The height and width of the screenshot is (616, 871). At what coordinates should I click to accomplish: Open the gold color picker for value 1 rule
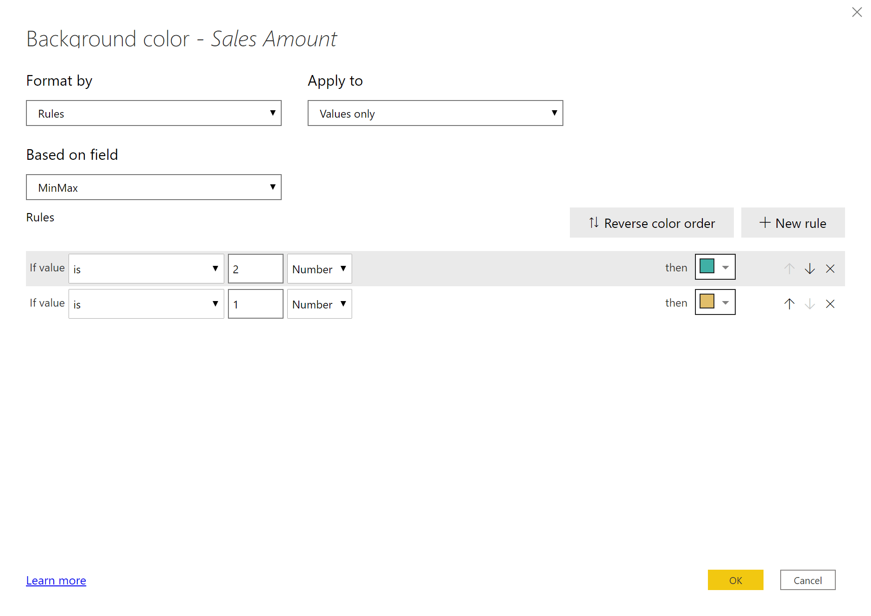(x=715, y=302)
